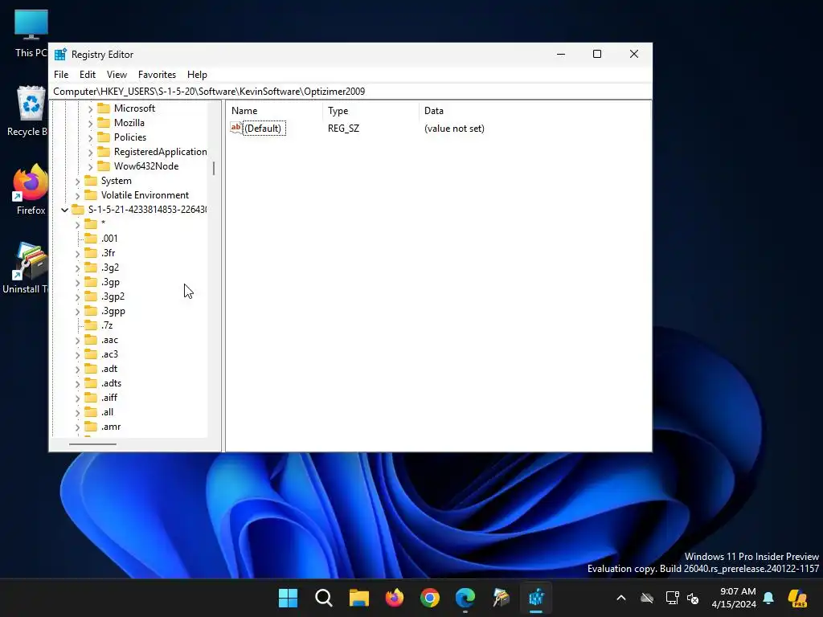Image resolution: width=823 pixels, height=617 pixels.
Task: Expand the .3fr key
Action: (78, 253)
